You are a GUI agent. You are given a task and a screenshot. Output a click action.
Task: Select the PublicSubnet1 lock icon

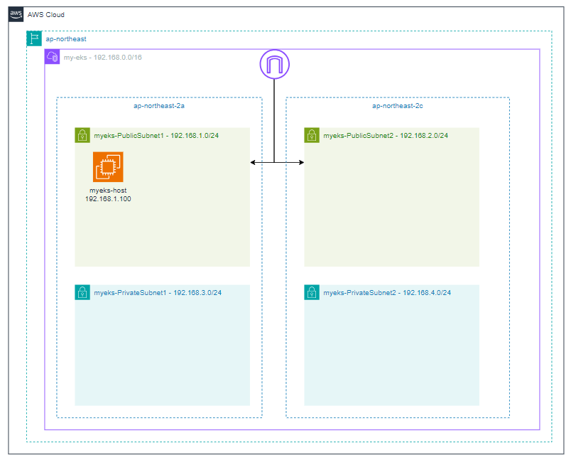tap(82, 135)
